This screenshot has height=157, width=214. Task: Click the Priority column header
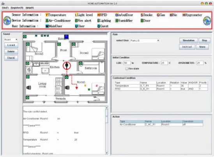(x=203, y=83)
